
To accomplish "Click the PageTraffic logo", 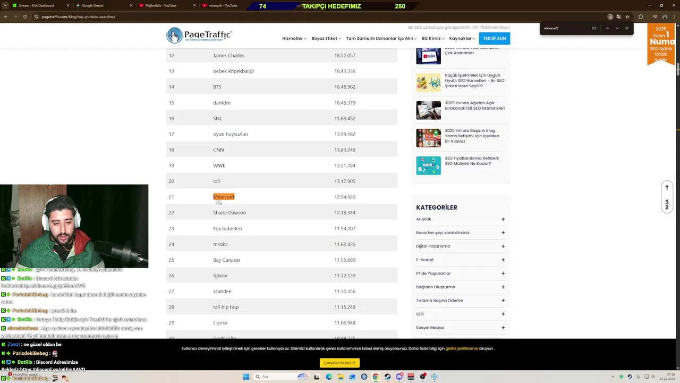I will [199, 36].
